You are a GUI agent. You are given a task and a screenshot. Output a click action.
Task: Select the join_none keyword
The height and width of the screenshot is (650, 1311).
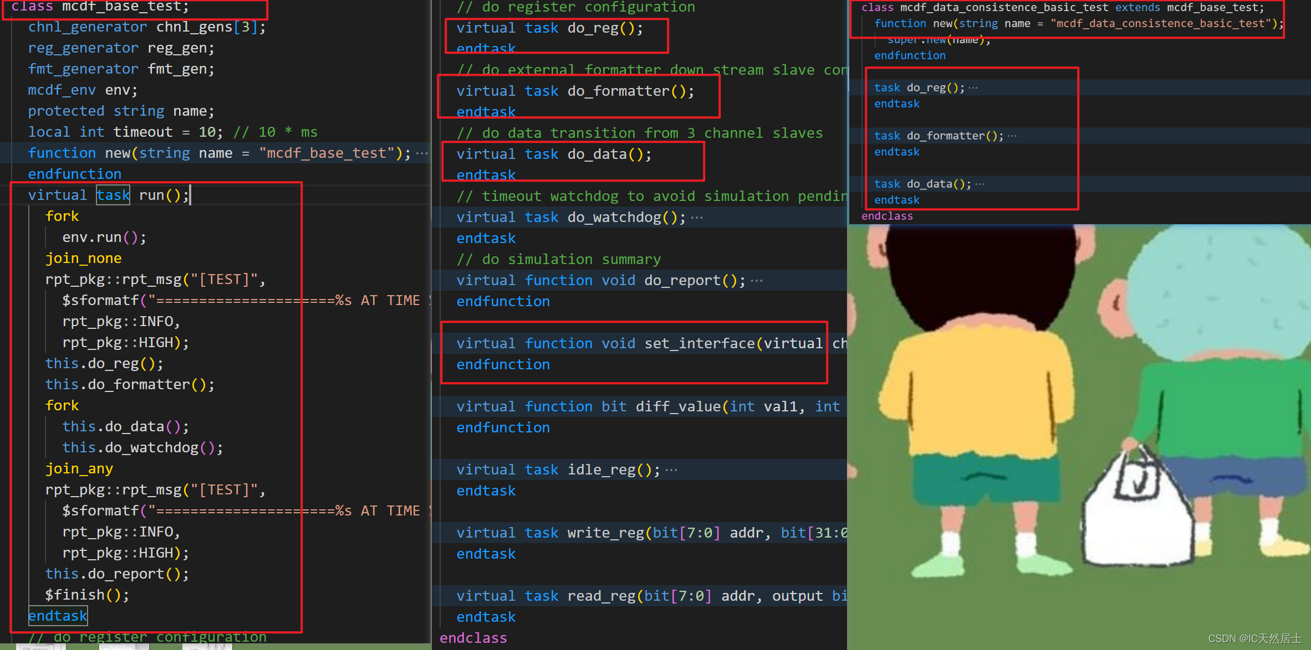(x=83, y=258)
